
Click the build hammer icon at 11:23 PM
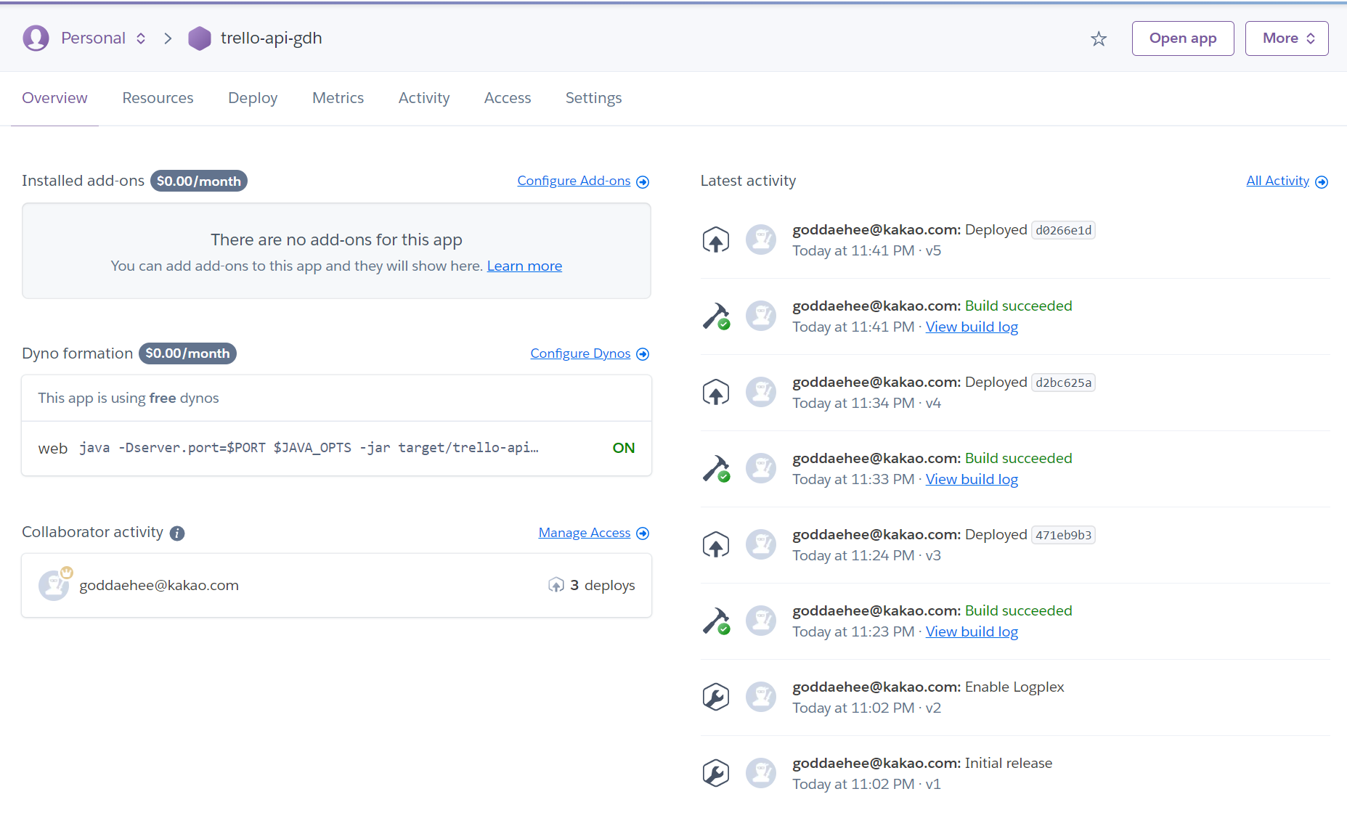[x=716, y=621]
